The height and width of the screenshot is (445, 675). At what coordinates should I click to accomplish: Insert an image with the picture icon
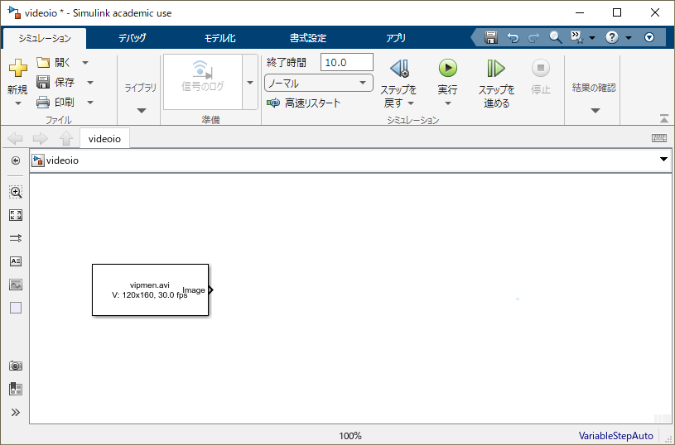(16, 285)
